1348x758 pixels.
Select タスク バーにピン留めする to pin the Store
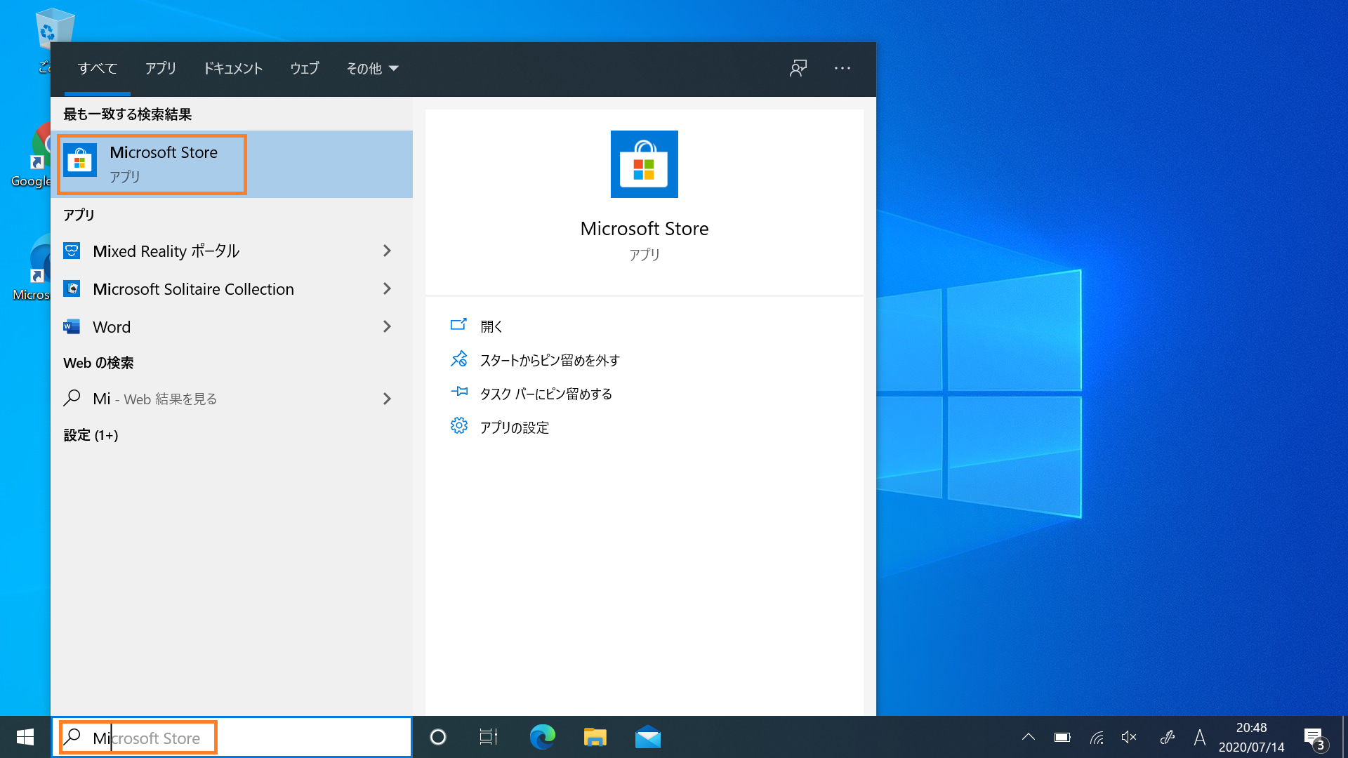pos(546,394)
